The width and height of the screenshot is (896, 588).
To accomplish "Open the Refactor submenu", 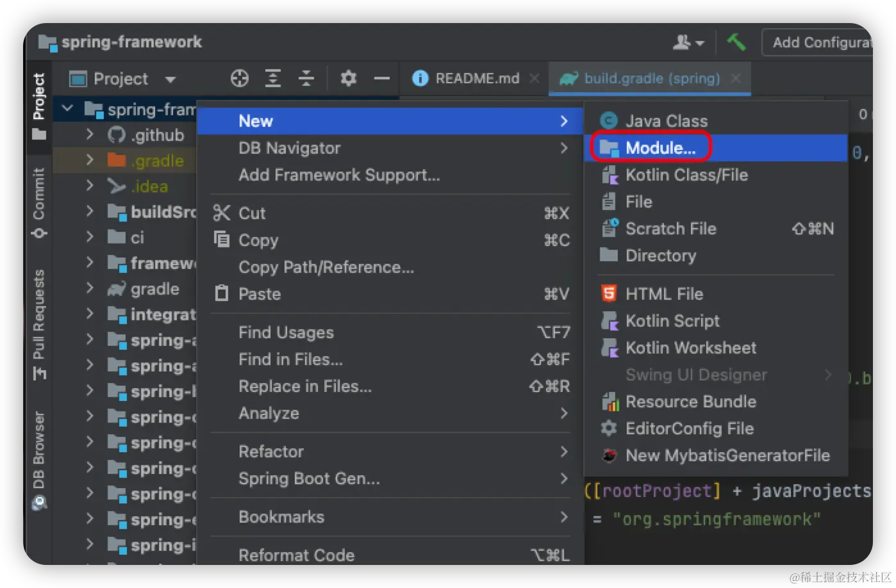I will (390, 452).
